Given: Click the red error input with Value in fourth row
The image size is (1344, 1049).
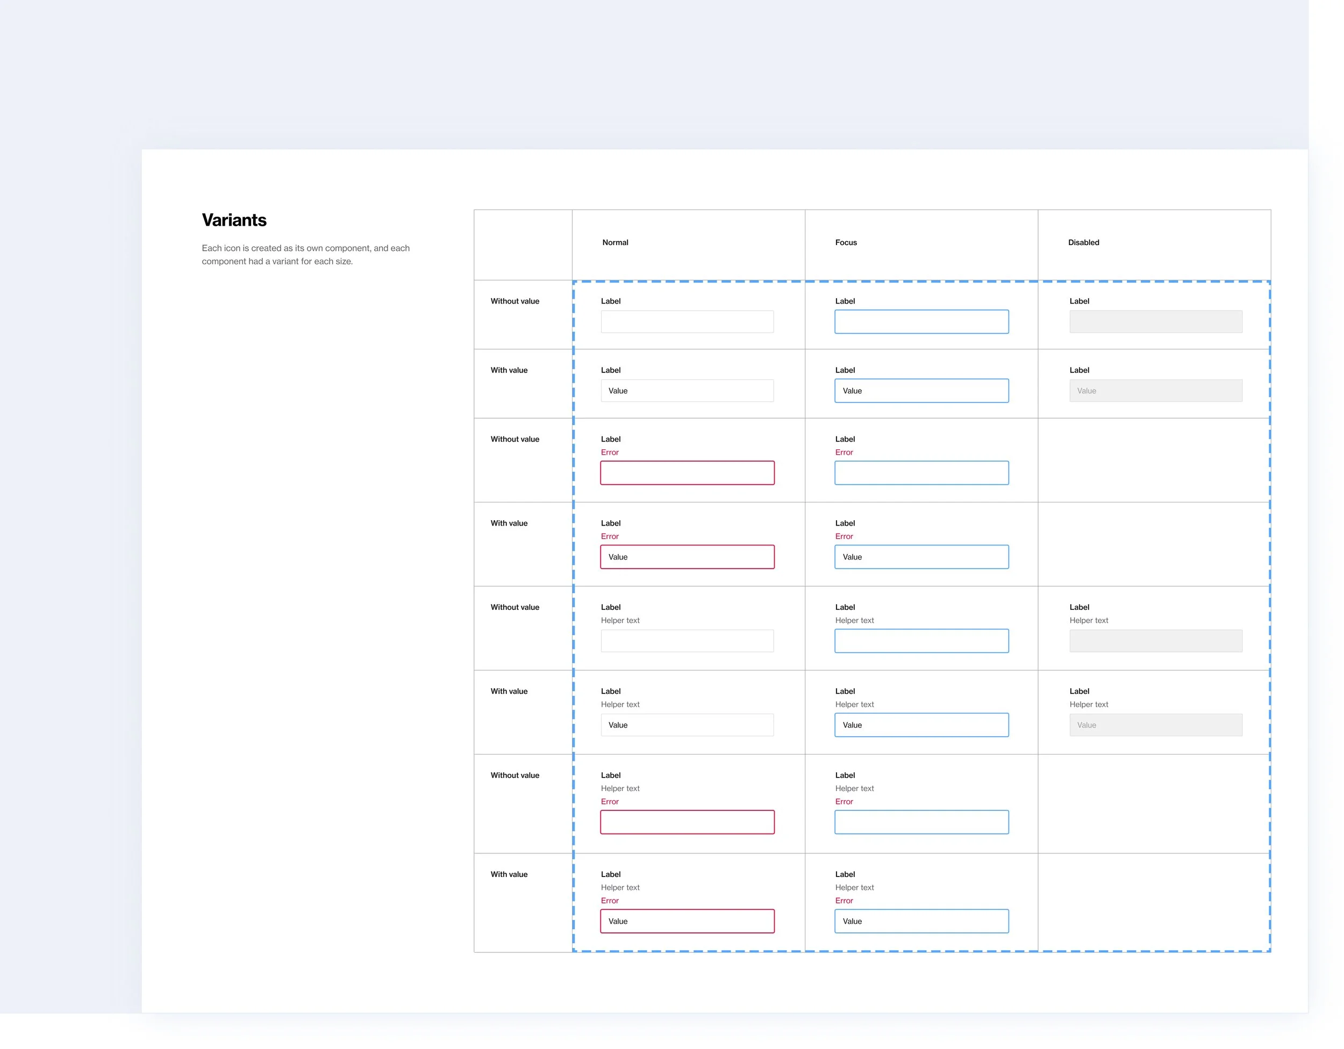Looking at the screenshot, I should pyautogui.click(x=687, y=557).
